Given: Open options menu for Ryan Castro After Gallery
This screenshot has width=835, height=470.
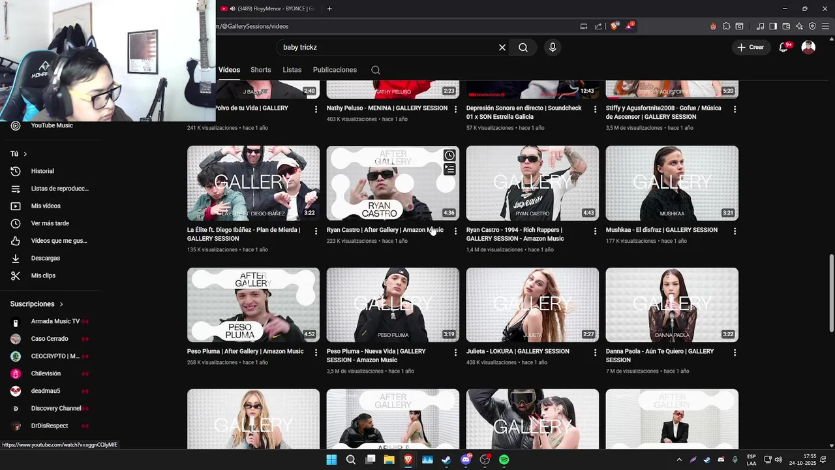Looking at the screenshot, I should [x=455, y=231].
